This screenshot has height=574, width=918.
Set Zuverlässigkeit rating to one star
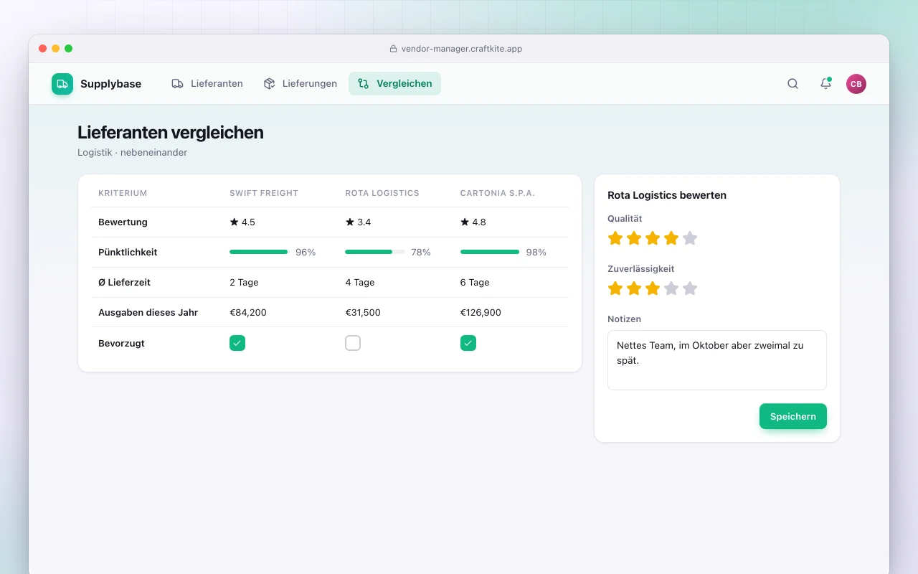coord(615,288)
